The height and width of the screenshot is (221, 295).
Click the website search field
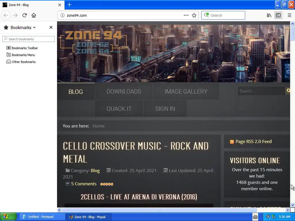pyautogui.click(x=261, y=91)
